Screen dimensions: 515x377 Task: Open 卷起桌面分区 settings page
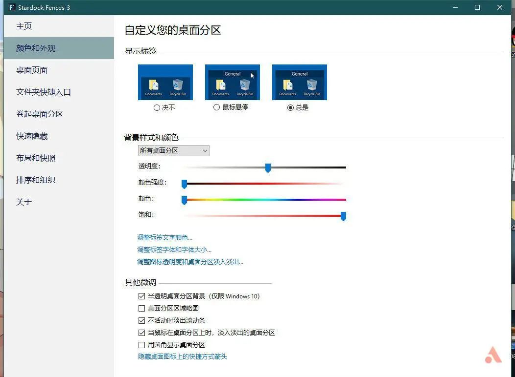click(59, 114)
